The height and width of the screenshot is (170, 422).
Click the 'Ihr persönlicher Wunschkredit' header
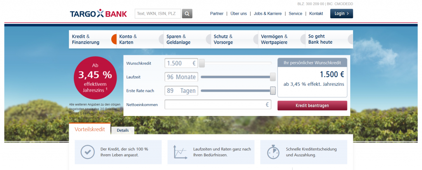pos(312,63)
